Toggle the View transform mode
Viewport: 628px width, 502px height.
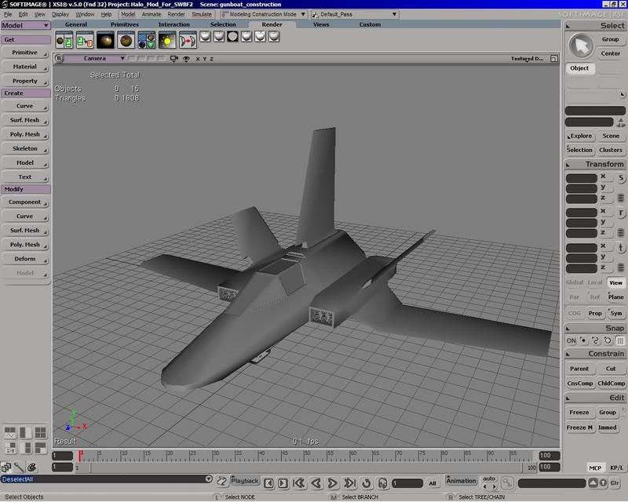tap(615, 282)
